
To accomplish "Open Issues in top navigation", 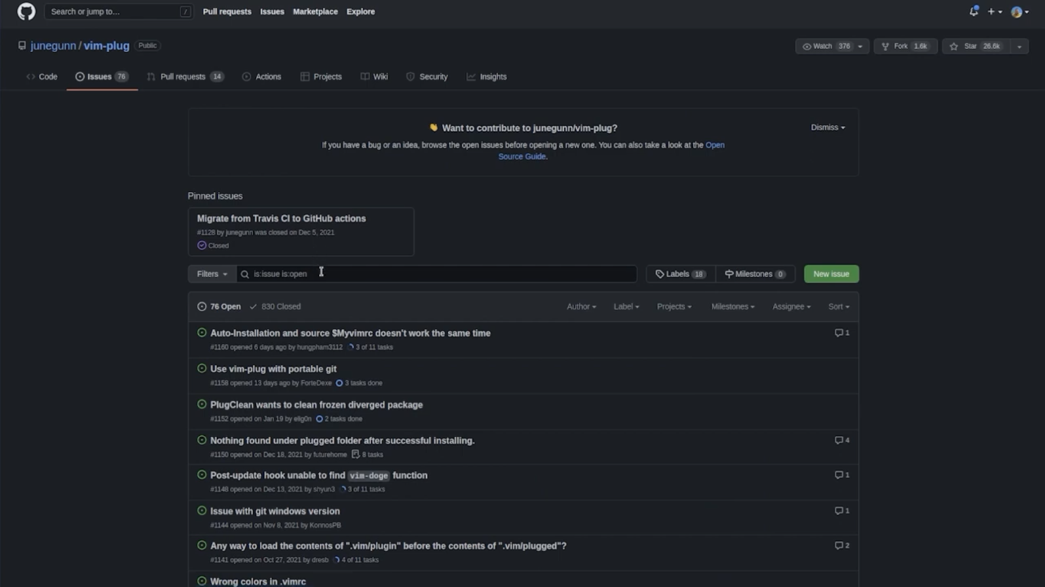I will click(272, 12).
